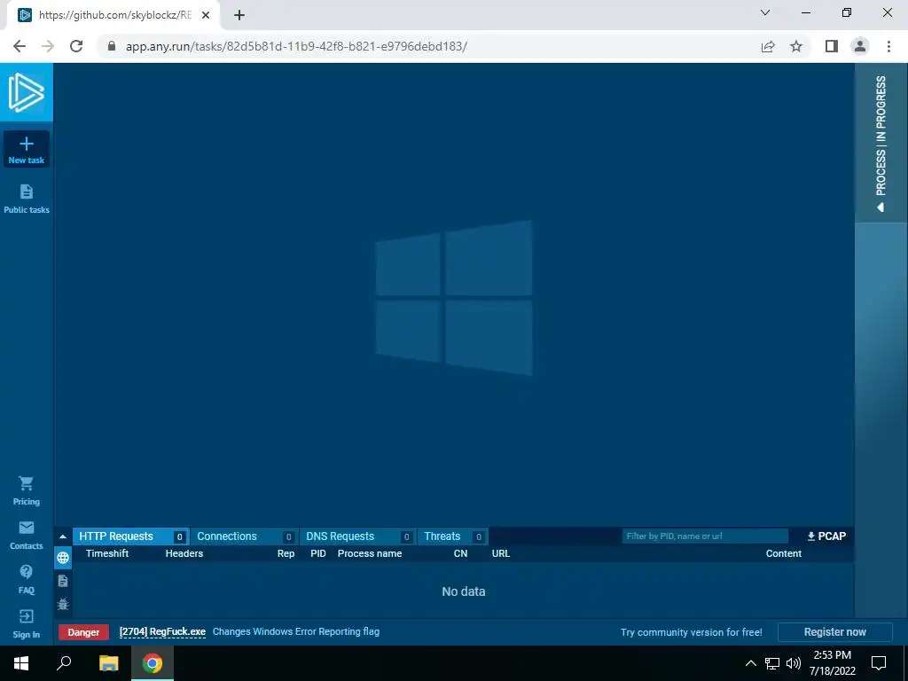Switch to HTTP Requests tab
The width and height of the screenshot is (908, 681).
130,536
